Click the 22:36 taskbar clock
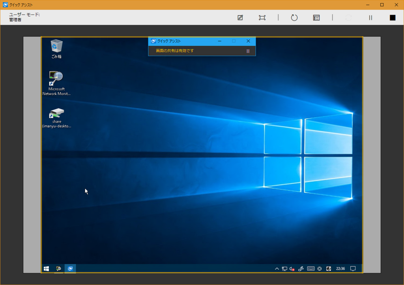The height and width of the screenshot is (285, 404). coord(340,269)
